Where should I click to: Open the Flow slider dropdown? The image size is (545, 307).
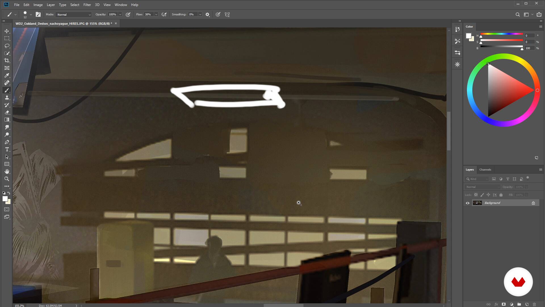[x=156, y=14]
